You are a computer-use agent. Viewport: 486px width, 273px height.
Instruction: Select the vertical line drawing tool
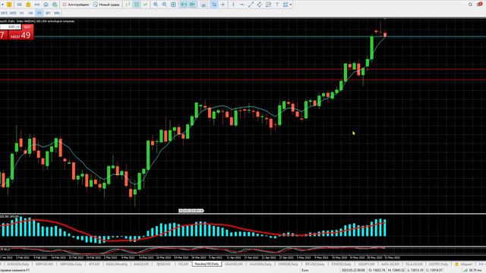pos(233,5)
